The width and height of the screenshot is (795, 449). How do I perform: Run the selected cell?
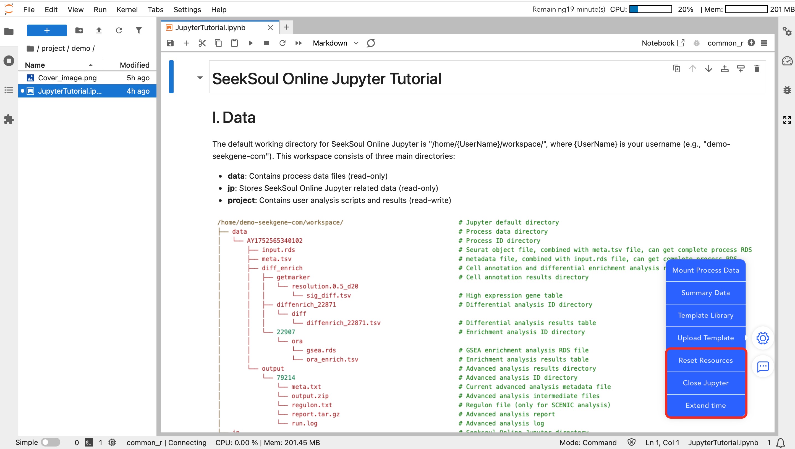[x=251, y=43]
